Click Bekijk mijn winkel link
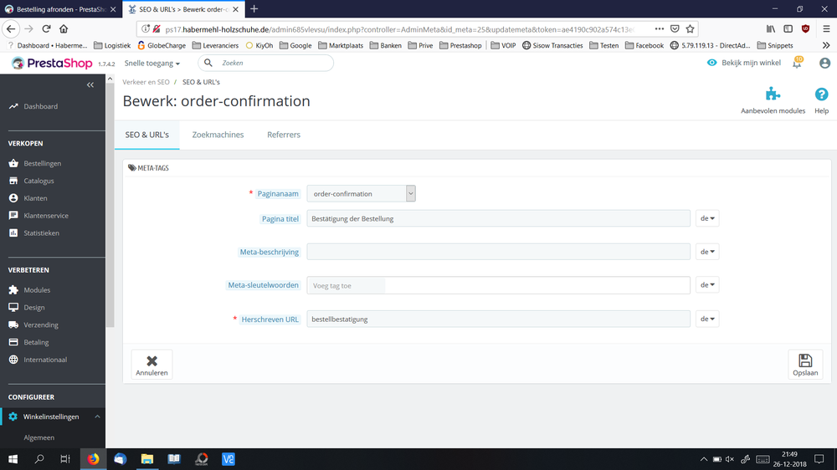Screen dimensions: 837x470 (x=744, y=63)
